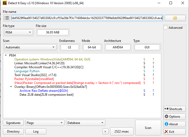Open the Signatures button
This screenshot has height=137, width=189.
pos(13,123)
